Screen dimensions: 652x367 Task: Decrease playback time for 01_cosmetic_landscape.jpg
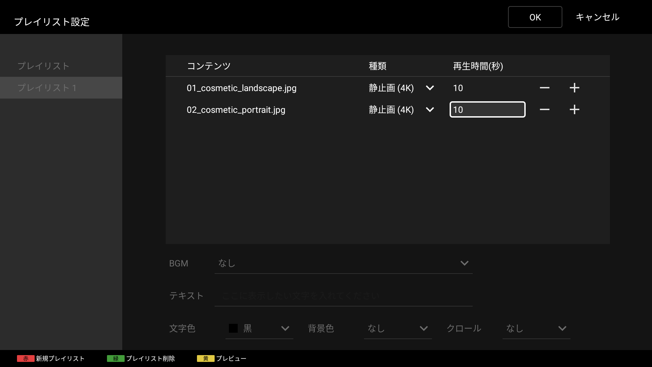[x=544, y=88]
